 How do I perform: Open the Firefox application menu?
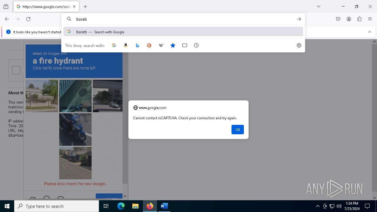click(370, 19)
